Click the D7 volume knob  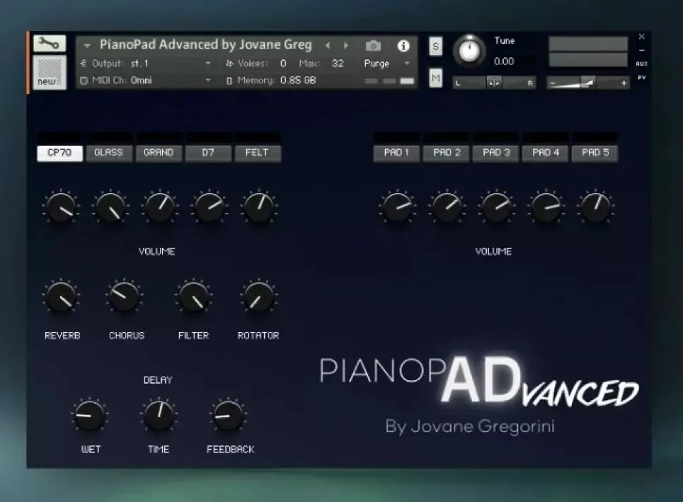pyautogui.click(x=210, y=207)
